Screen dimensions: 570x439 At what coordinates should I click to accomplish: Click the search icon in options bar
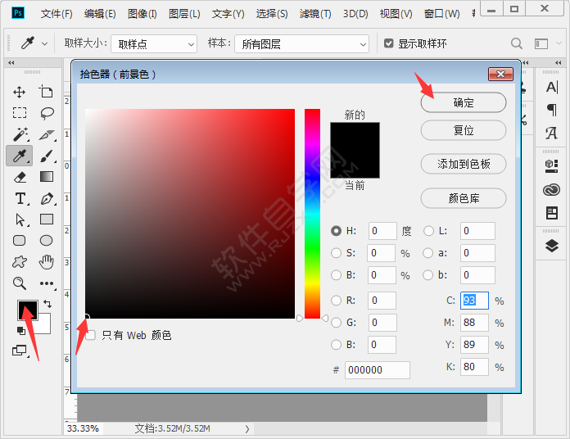pyautogui.click(x=517, y=43)
